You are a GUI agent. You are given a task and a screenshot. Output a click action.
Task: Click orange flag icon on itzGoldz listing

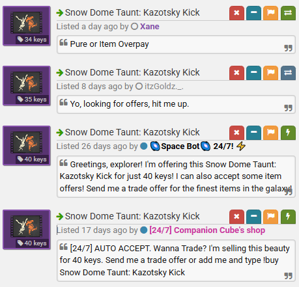tap(271, 73)
